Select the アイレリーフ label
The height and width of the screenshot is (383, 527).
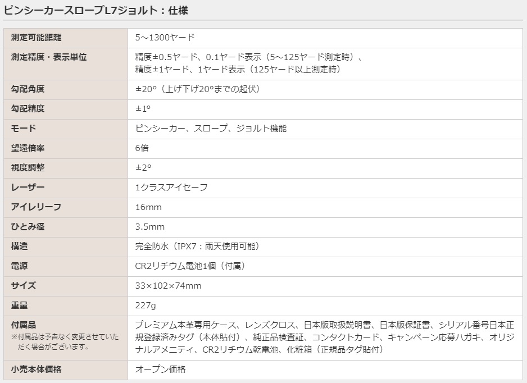(36, 207)
